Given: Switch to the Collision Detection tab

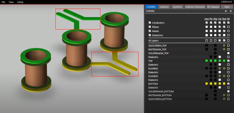Looking at the screenshot, I should [x=195, y=7].
